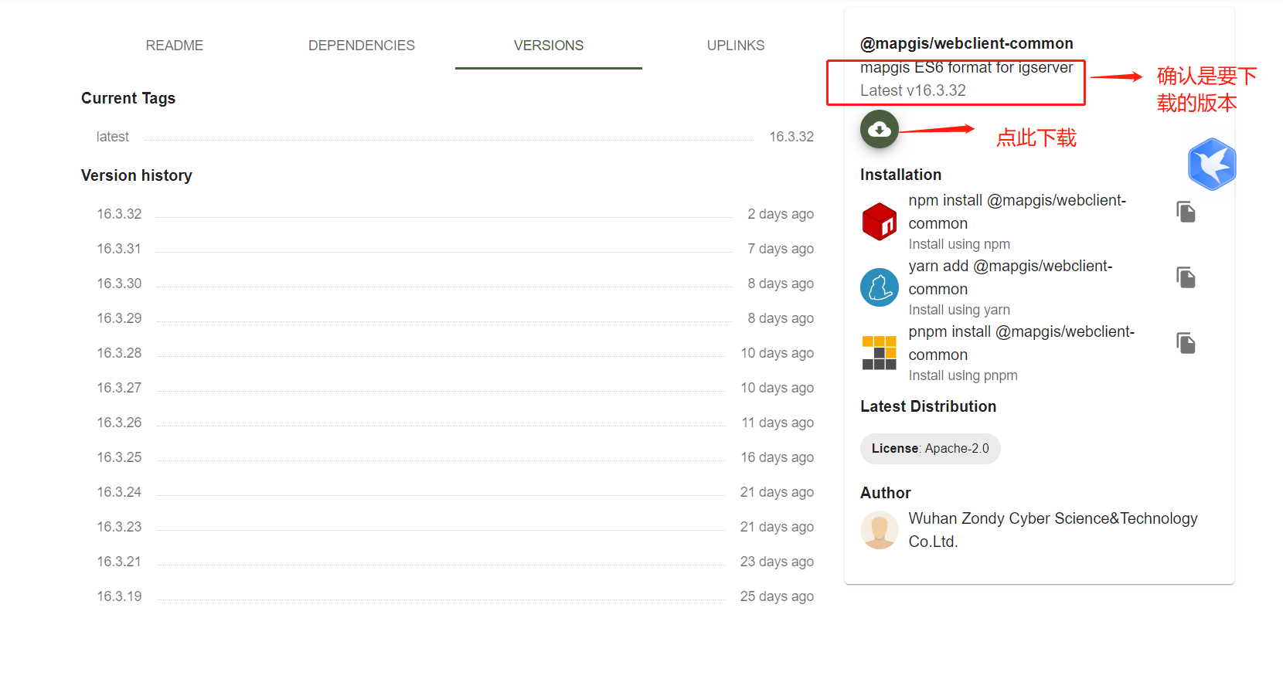The height and width of the screenshot is (686, 1283).
Task: Open version 16.3.24 link
Action: pos(119,492)
